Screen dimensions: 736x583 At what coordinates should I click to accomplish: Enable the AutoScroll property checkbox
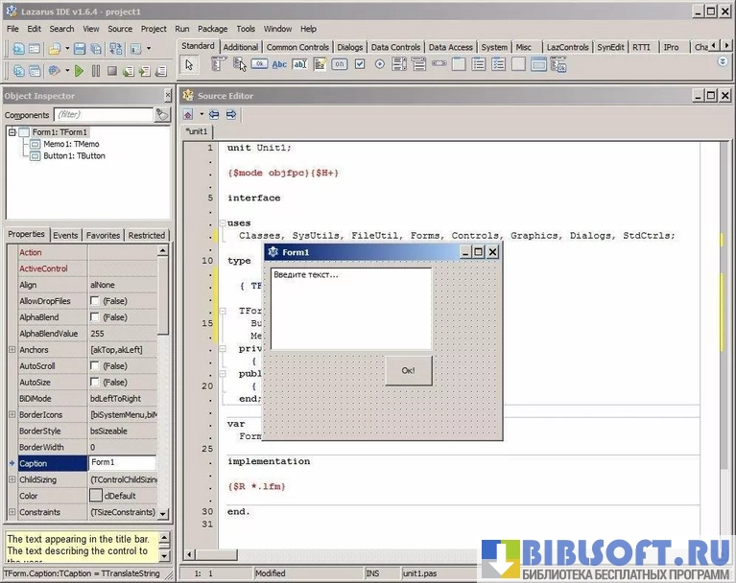click(x=95, y=366)
